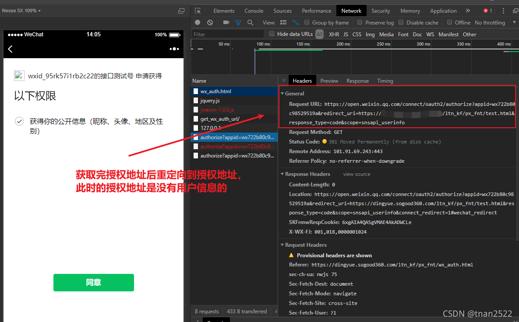This screenshot has width=519, height=322.
Task: Clear the network log
Action: [x=210, y=22]
